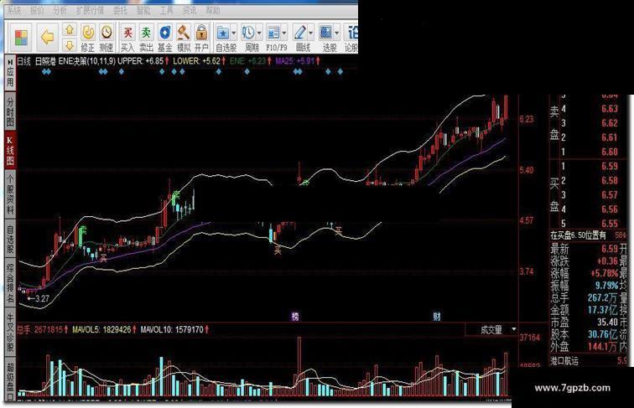
Task: Open the 智能 menu
Action: click(143, 10)
